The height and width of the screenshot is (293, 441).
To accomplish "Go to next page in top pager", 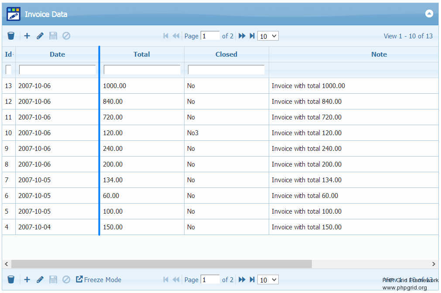I will click(x=242, y=36).
